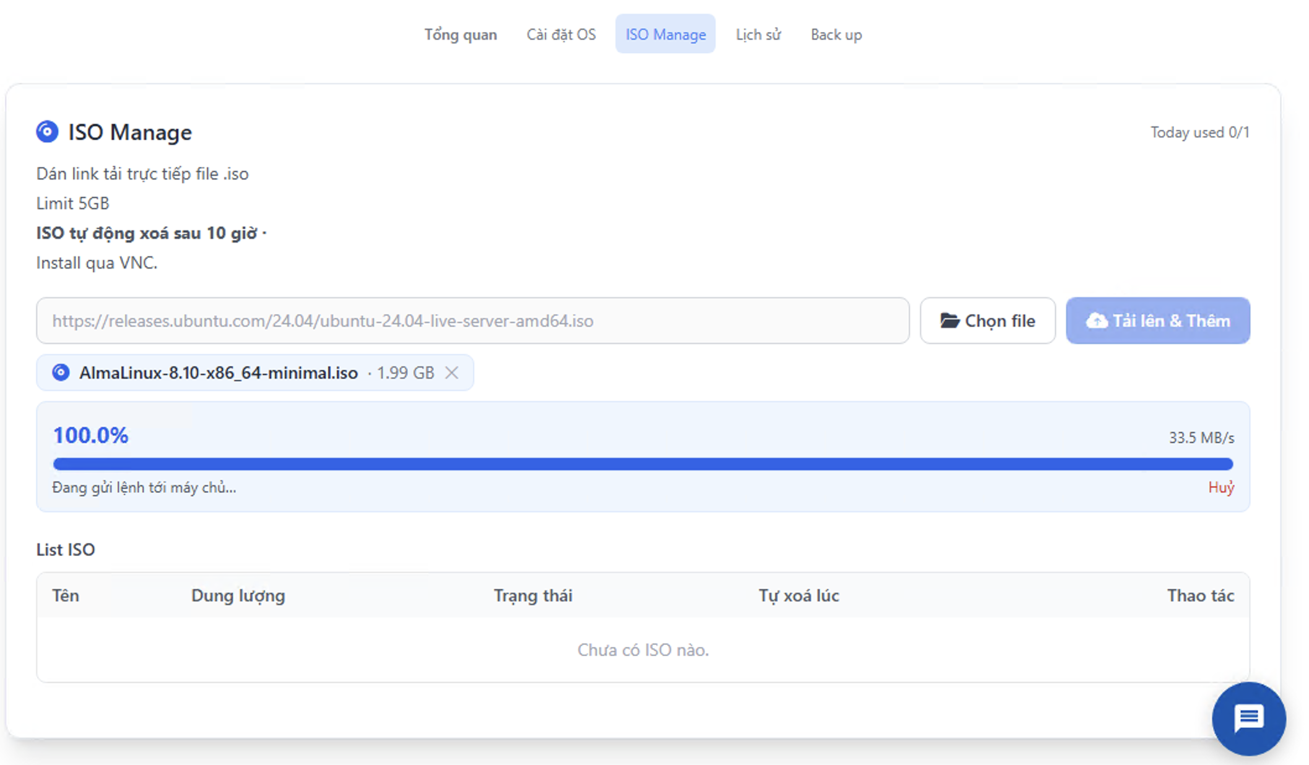Open the Back up tab
Image resolution: width=1309 pixels, height=765 pixels.
pyautogui.click(x=836, y=35)
